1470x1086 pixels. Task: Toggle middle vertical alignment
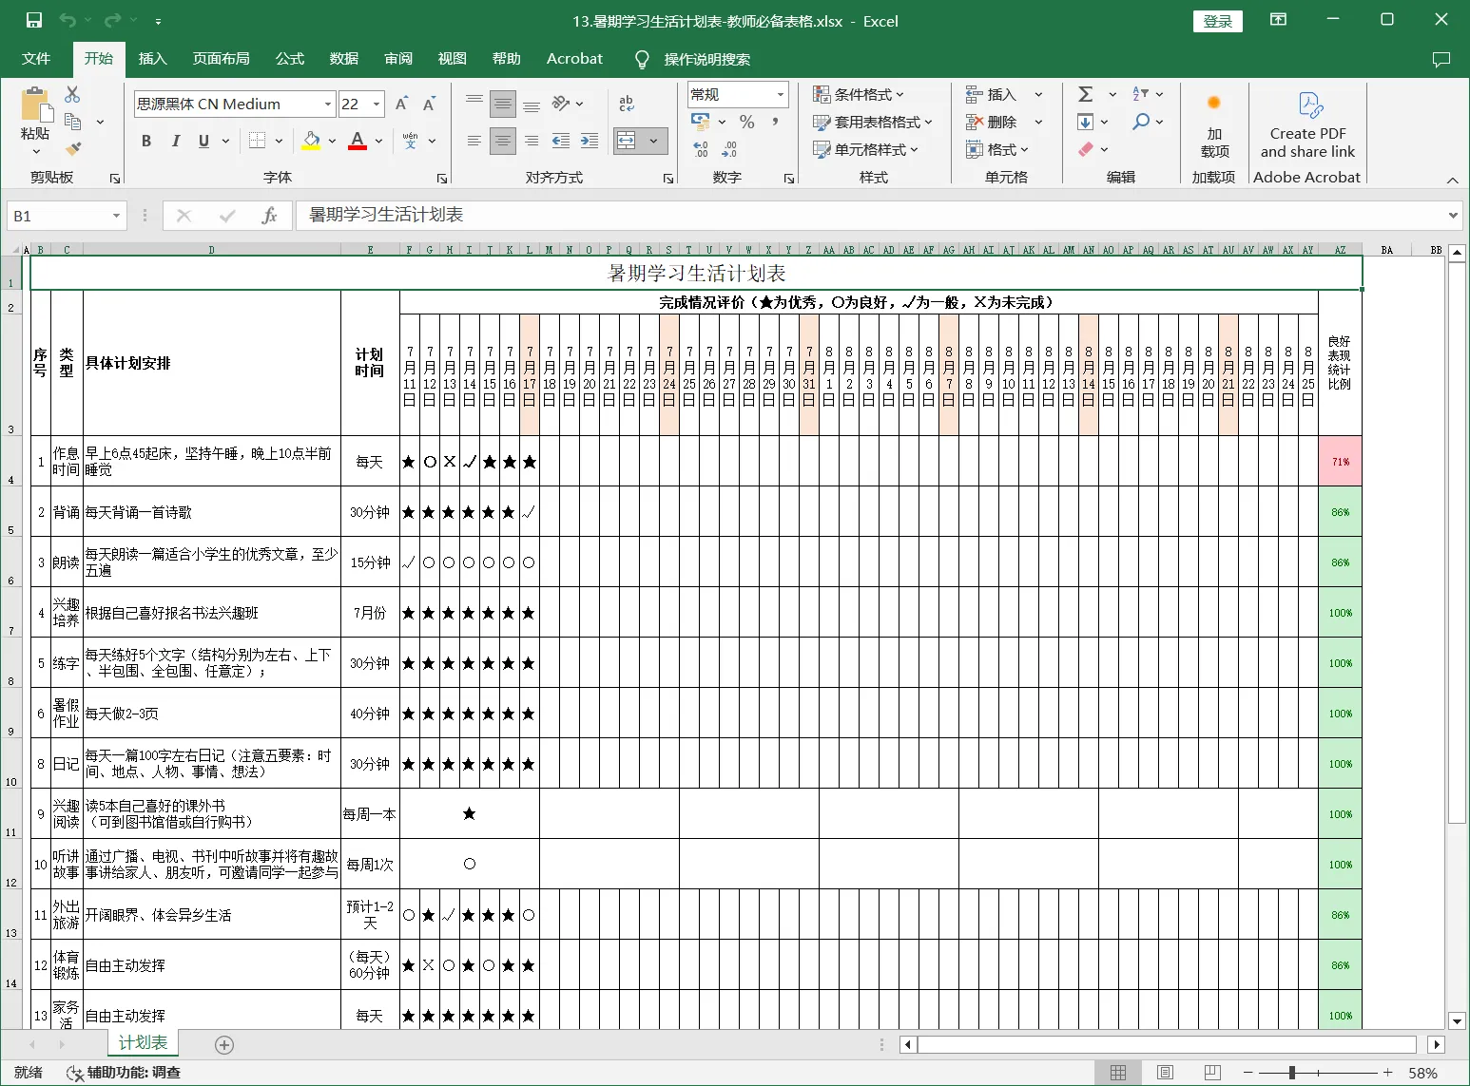(x=503, y=104)
